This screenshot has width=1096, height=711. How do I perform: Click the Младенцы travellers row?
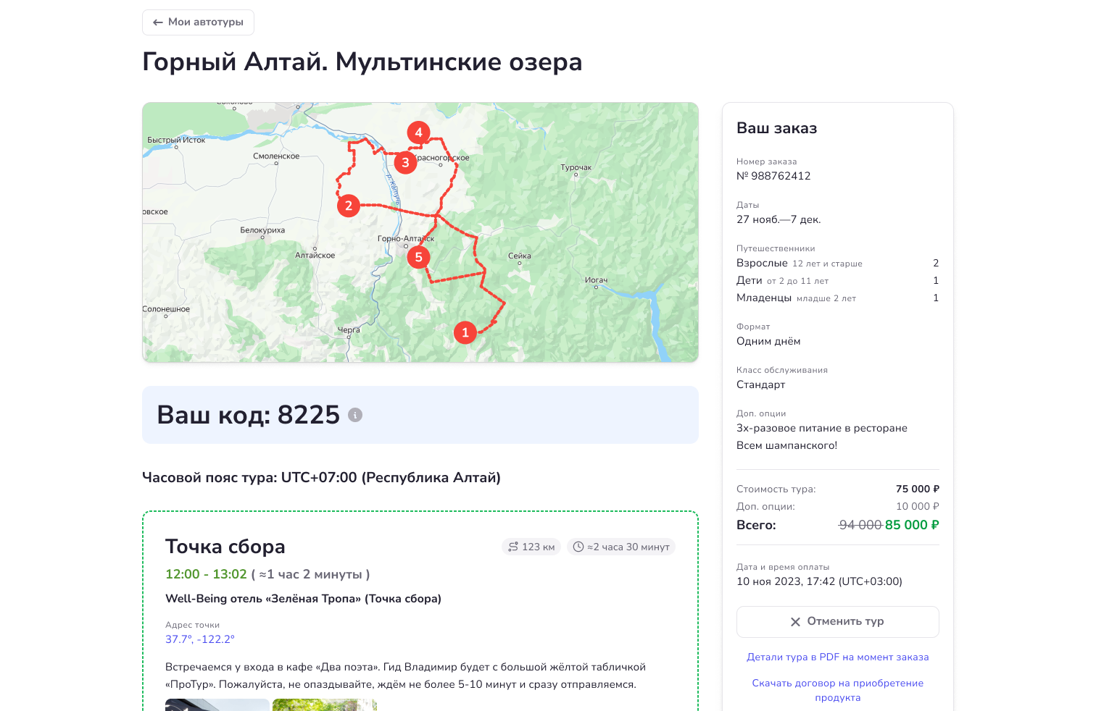pyautogui.click(x=838, y=298)
